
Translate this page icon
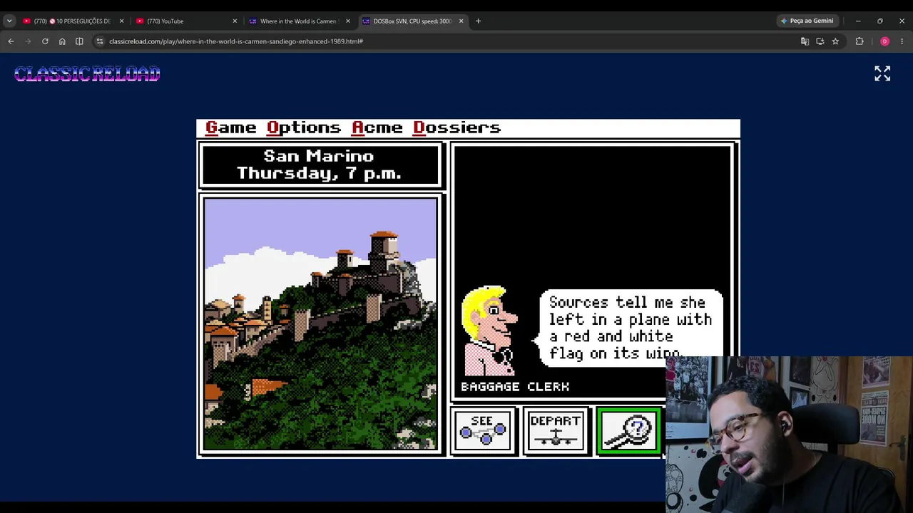click(x=805, y=41)
